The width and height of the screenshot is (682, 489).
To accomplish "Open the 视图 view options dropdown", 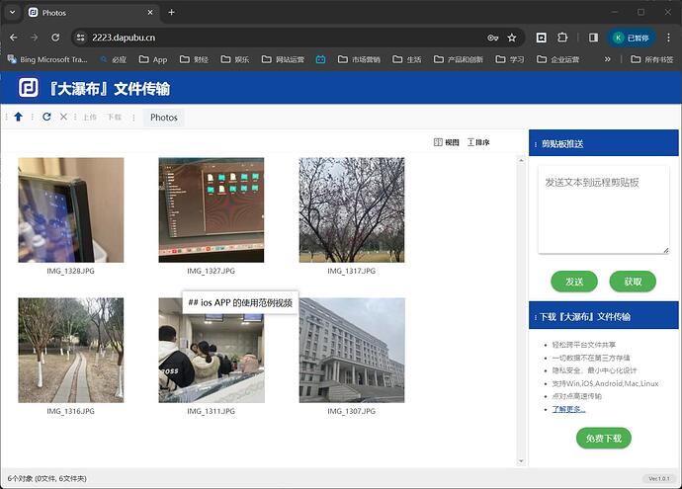I will click(x=447, y=142).
